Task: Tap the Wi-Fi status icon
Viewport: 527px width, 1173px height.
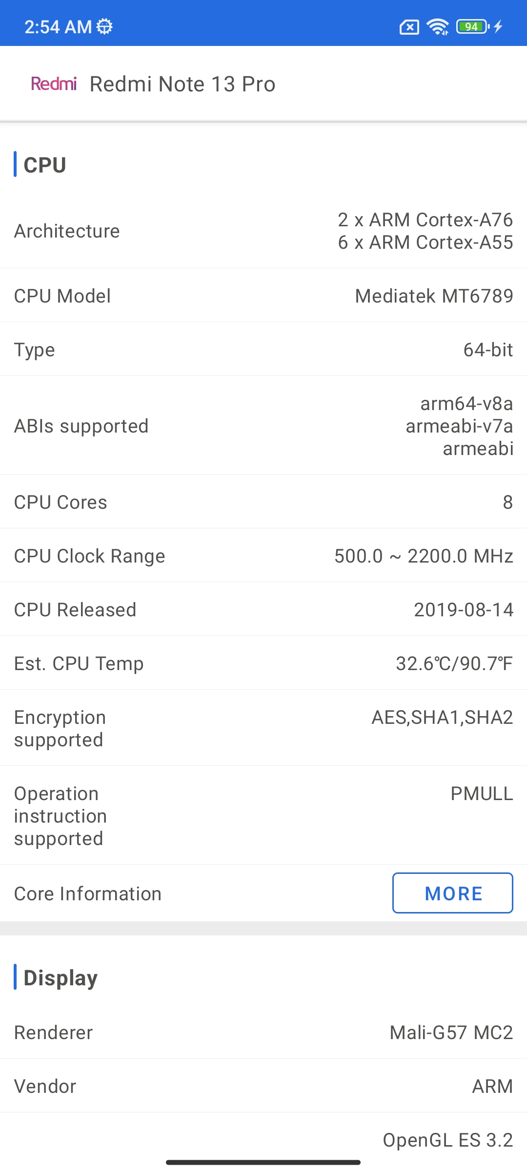Action: click(x=438, y=27)
